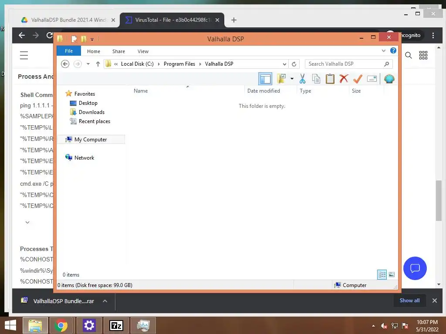The image size is (446, 334).
Task: Click Show all downloads
Action: click(409, 301)
